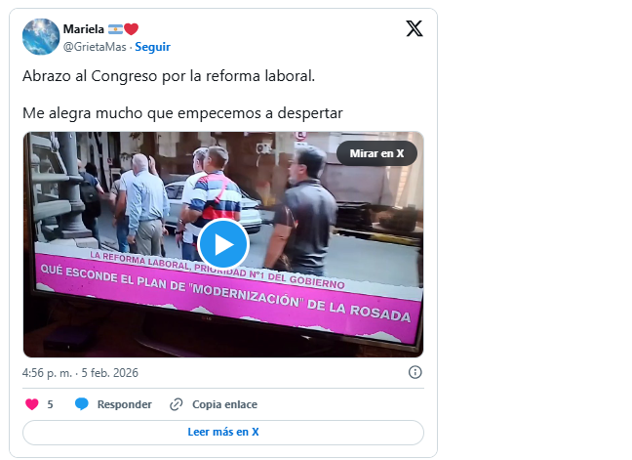632x460 pixels.
Task: Click the Copia enlace label
Action: tap(224, 404)
